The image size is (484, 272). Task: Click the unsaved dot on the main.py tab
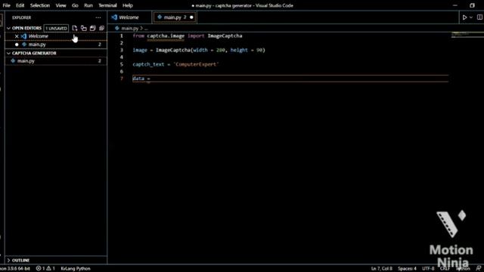(191, 17)
